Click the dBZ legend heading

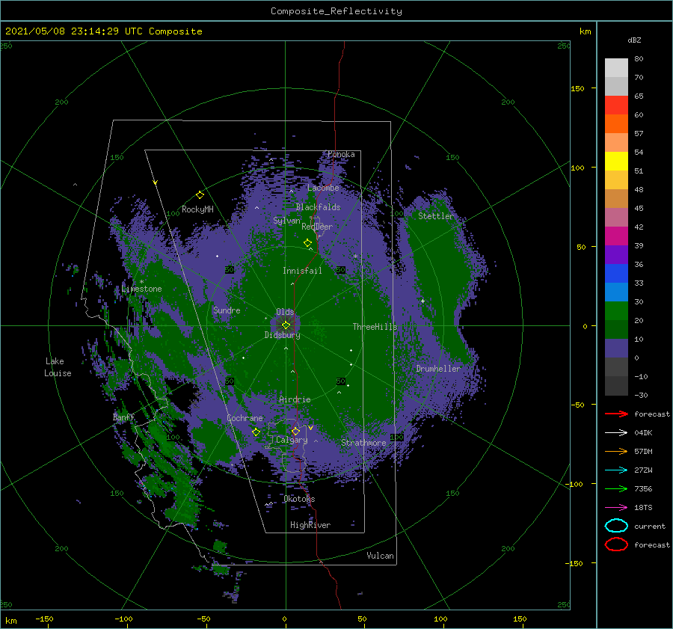(634, 40)
